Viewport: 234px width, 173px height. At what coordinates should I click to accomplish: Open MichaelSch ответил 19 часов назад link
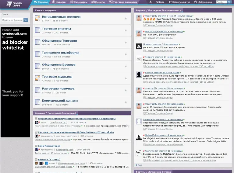pyautogui.click(x=164, y=135)
